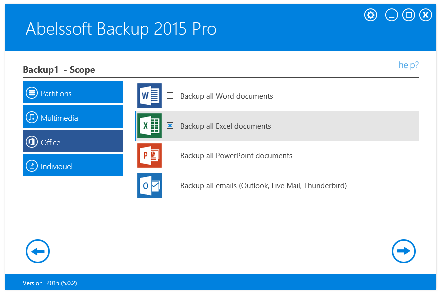Open the help? link
This screenshot has width=442, height=297.
(x=408, y=65)
